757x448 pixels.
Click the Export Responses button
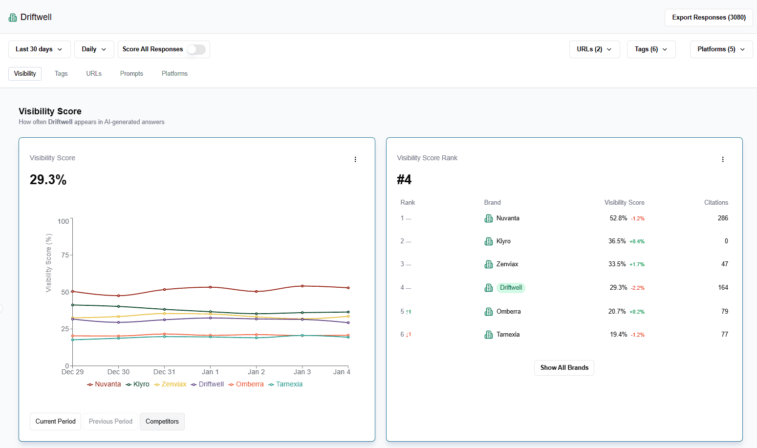click(709, 17)
